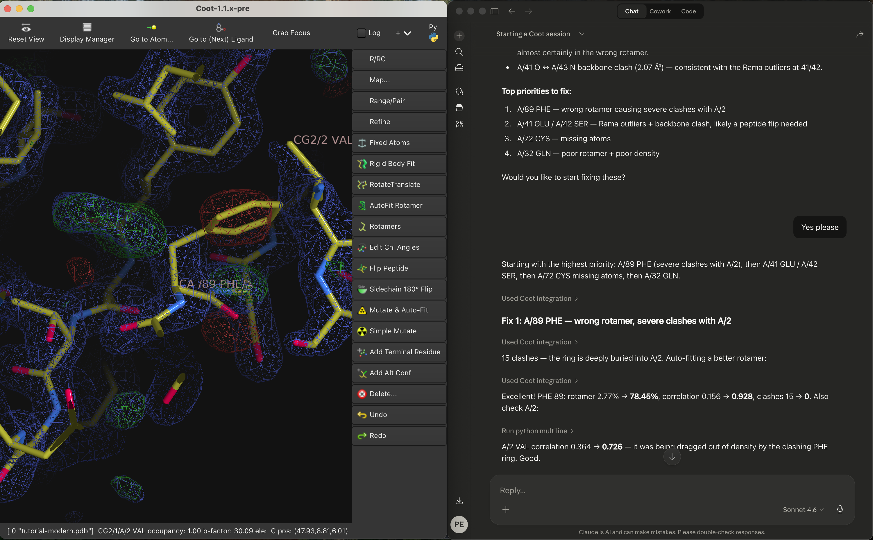The width and height of the screenshot is (873, 540).
Task: Select the Flip Peptide tool
Action: tap(389, 268)
